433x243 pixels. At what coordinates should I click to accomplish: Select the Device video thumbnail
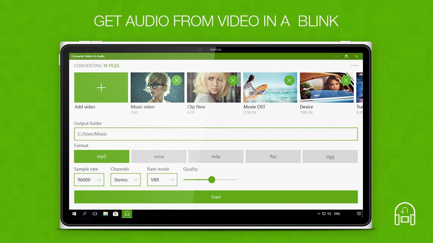327,88
